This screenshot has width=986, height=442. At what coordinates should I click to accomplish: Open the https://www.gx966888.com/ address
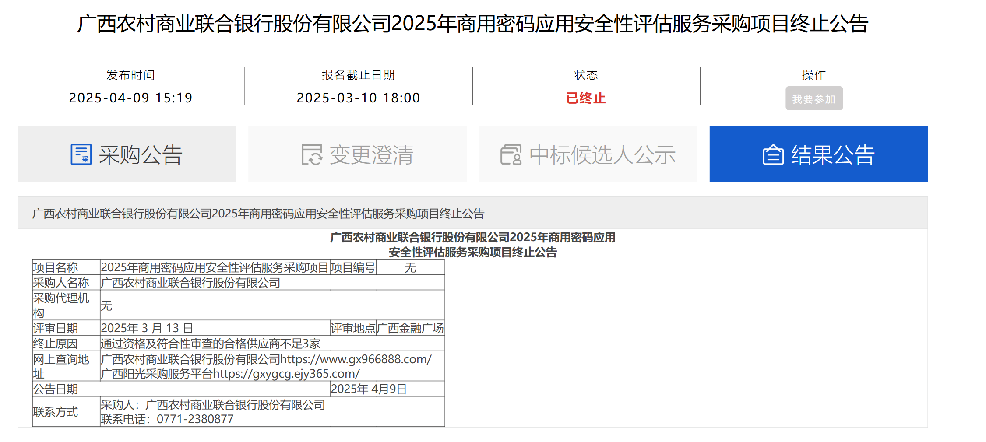pos(356,359)
